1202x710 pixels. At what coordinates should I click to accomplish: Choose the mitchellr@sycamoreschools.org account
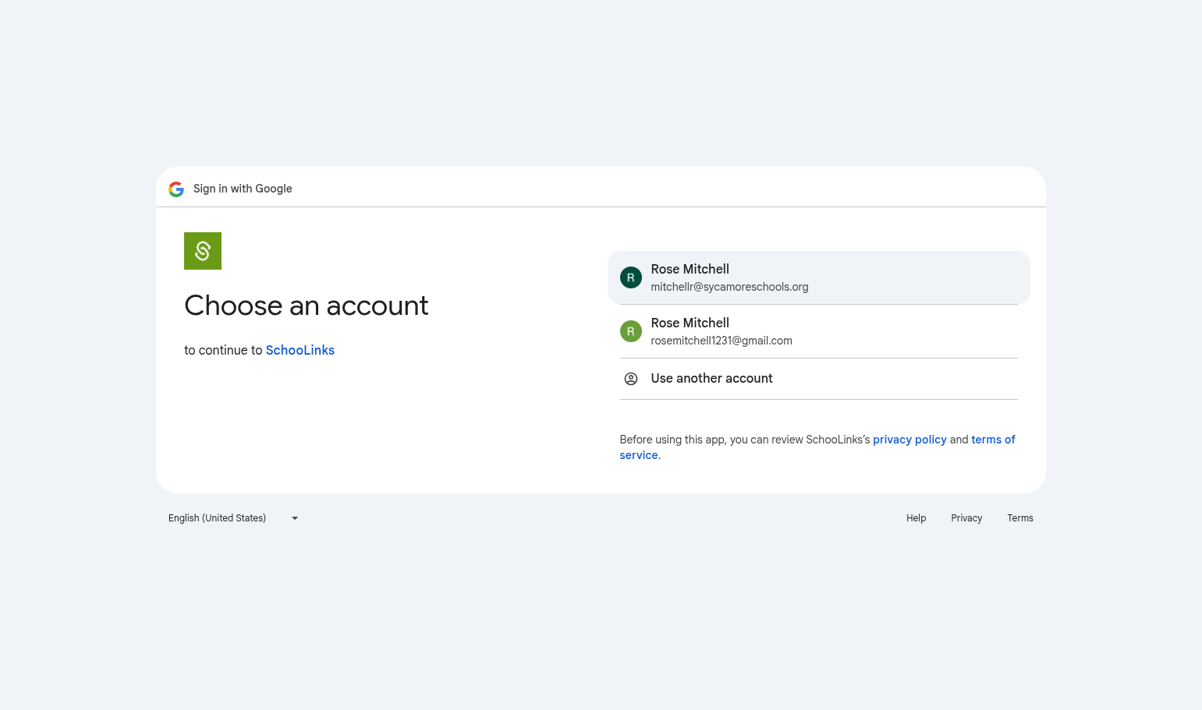pyautogui.click(x=819, y=277)
